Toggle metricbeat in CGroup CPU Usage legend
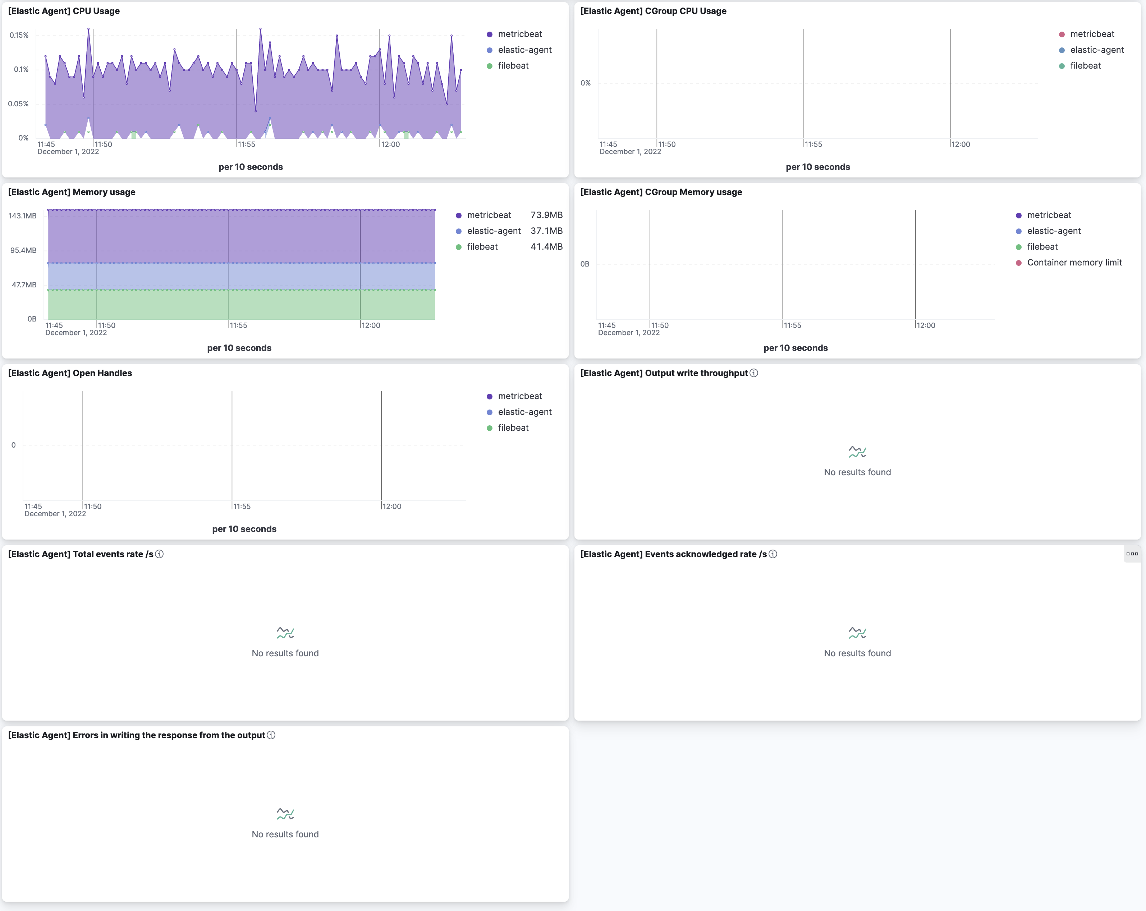1146x911 pixels. tap(1092, 34)
